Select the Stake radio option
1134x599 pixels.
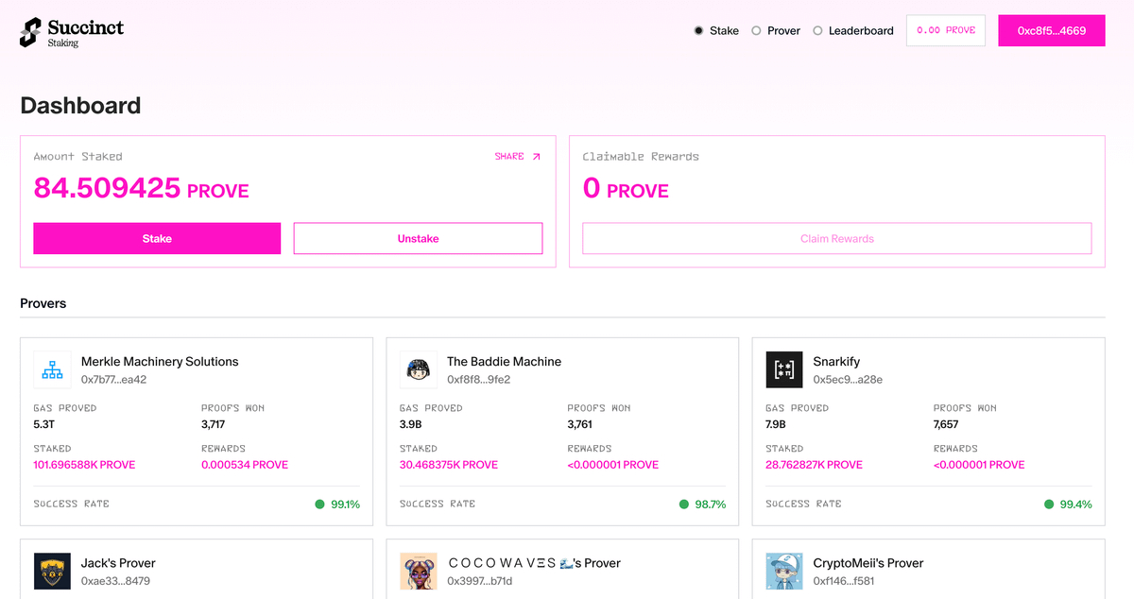[x=699, y=30]
